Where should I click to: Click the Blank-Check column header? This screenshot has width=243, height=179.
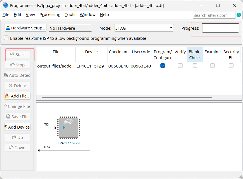195,55
